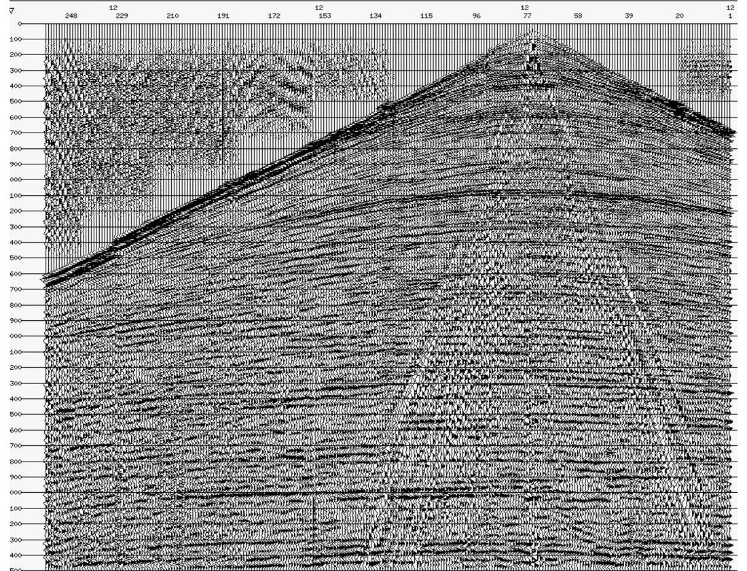Select trace number label 77

[x=527, y=16]
